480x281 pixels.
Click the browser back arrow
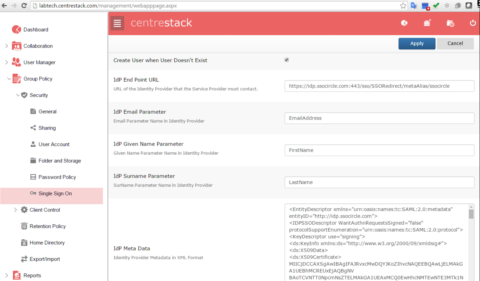pos(4,5)
